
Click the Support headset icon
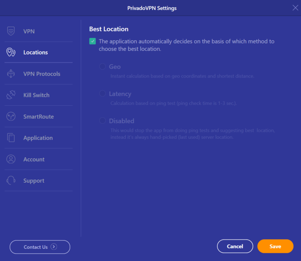click(11, 181)
